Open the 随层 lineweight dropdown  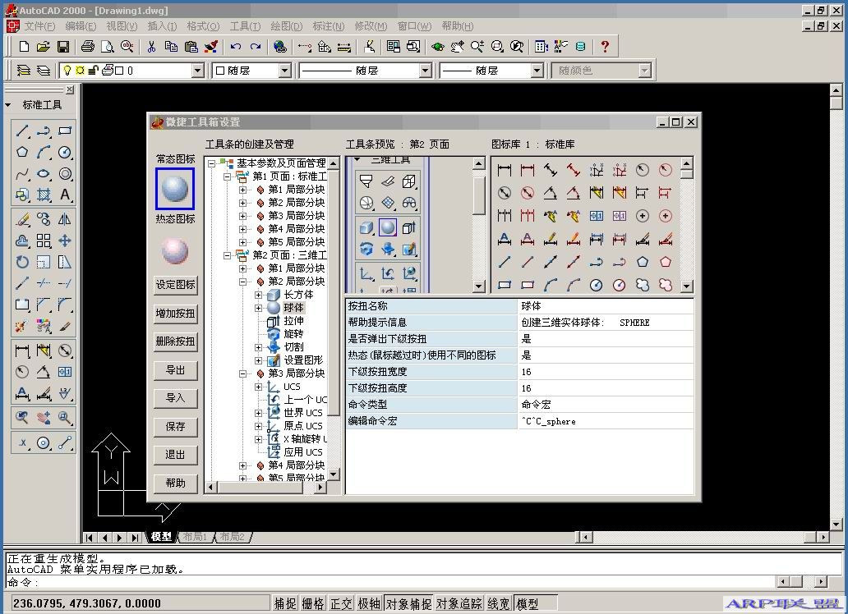[x=537, y=71]
